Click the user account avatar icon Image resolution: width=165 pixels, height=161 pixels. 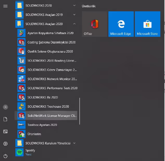click(x=5, y=107)
